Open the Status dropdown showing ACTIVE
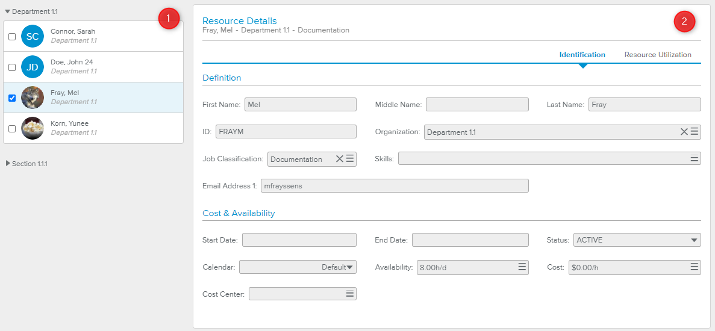Screen dimensions: 715x331 tap(637, 240)
